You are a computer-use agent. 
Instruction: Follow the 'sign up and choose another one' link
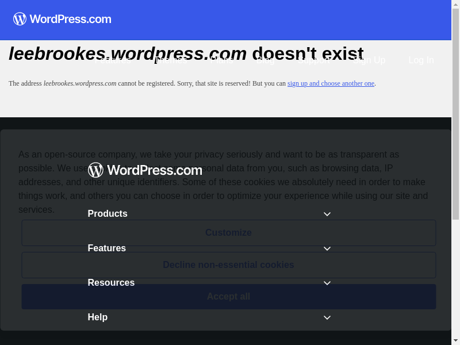point(331,83)
